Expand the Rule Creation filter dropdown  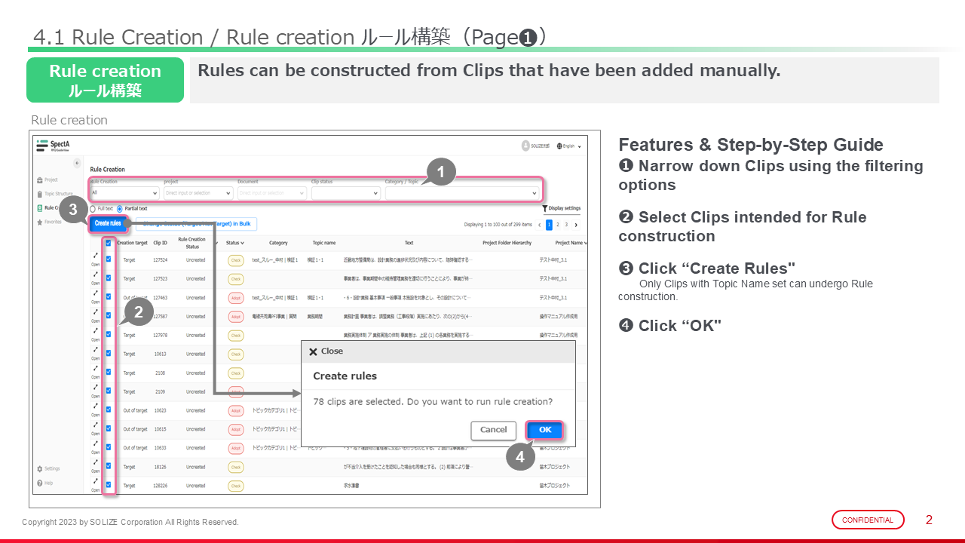[124, 193]
